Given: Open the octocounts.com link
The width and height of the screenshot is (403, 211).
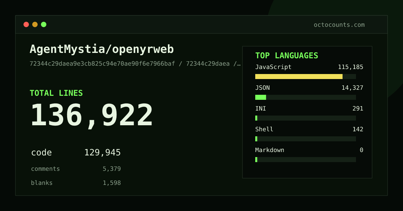Looking at the screenshot, I should pos(339,25).
